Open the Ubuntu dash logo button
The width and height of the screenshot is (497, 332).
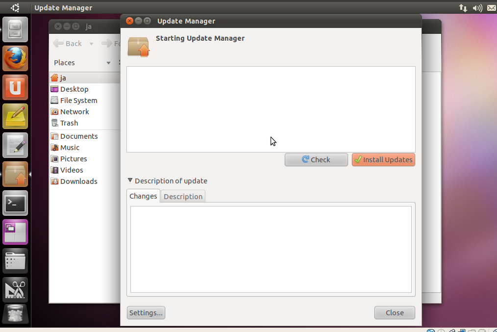[x=15, y=8]
